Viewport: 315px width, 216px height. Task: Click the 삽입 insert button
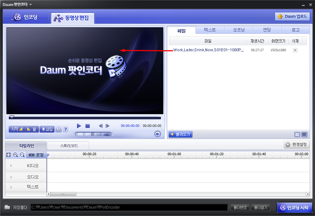47,129
